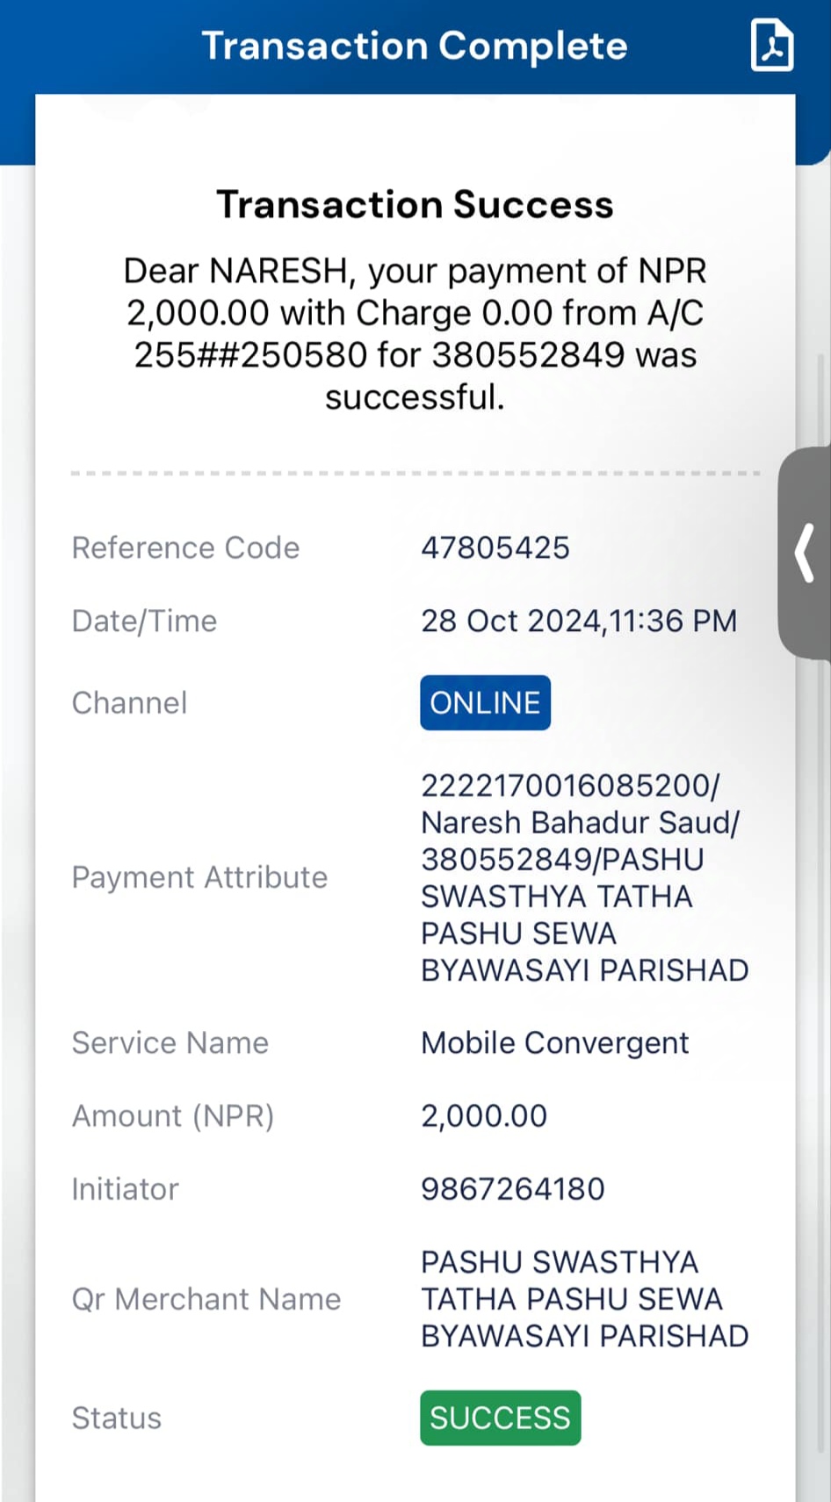Download the receipt as PDF
831x1502 pixels.
[772, 46]
